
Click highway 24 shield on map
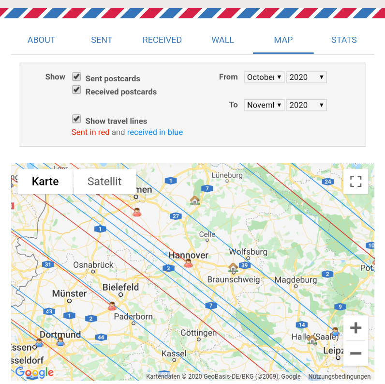tap(328, 182)
